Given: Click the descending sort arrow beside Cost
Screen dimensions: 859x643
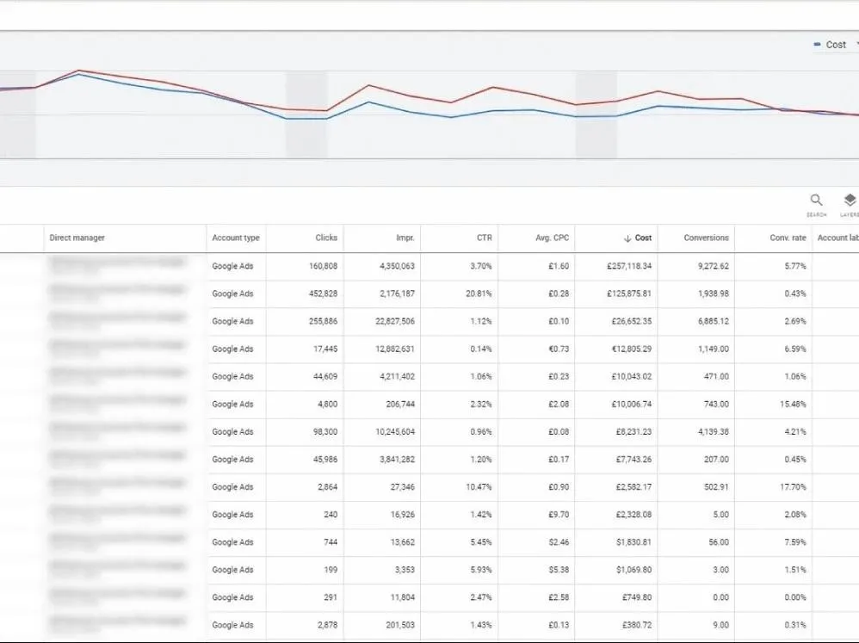Looking at the screenshot, I should [x=627, y=238].
